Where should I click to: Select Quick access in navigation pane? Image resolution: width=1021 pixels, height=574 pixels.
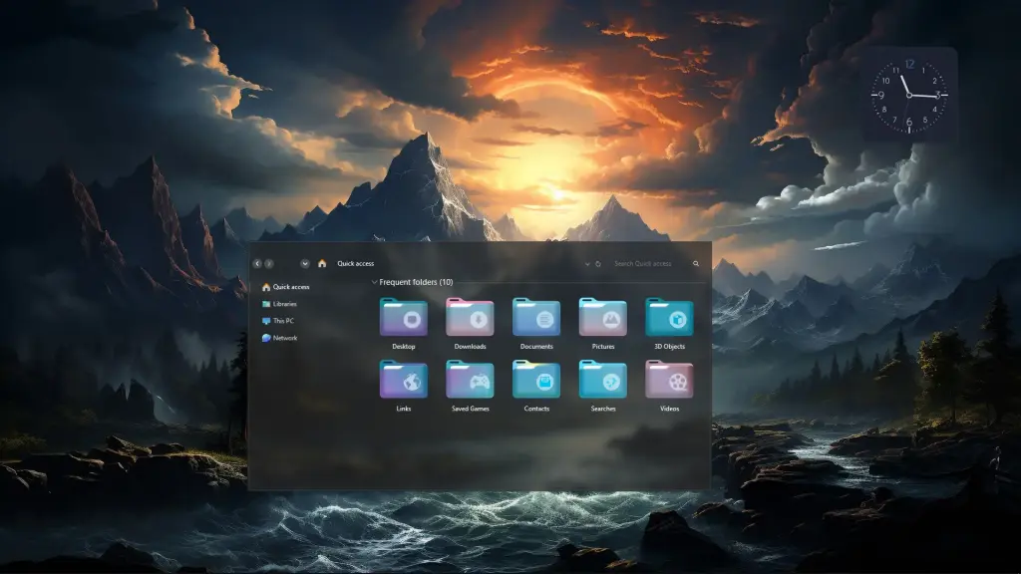click(x=290, y=287)
